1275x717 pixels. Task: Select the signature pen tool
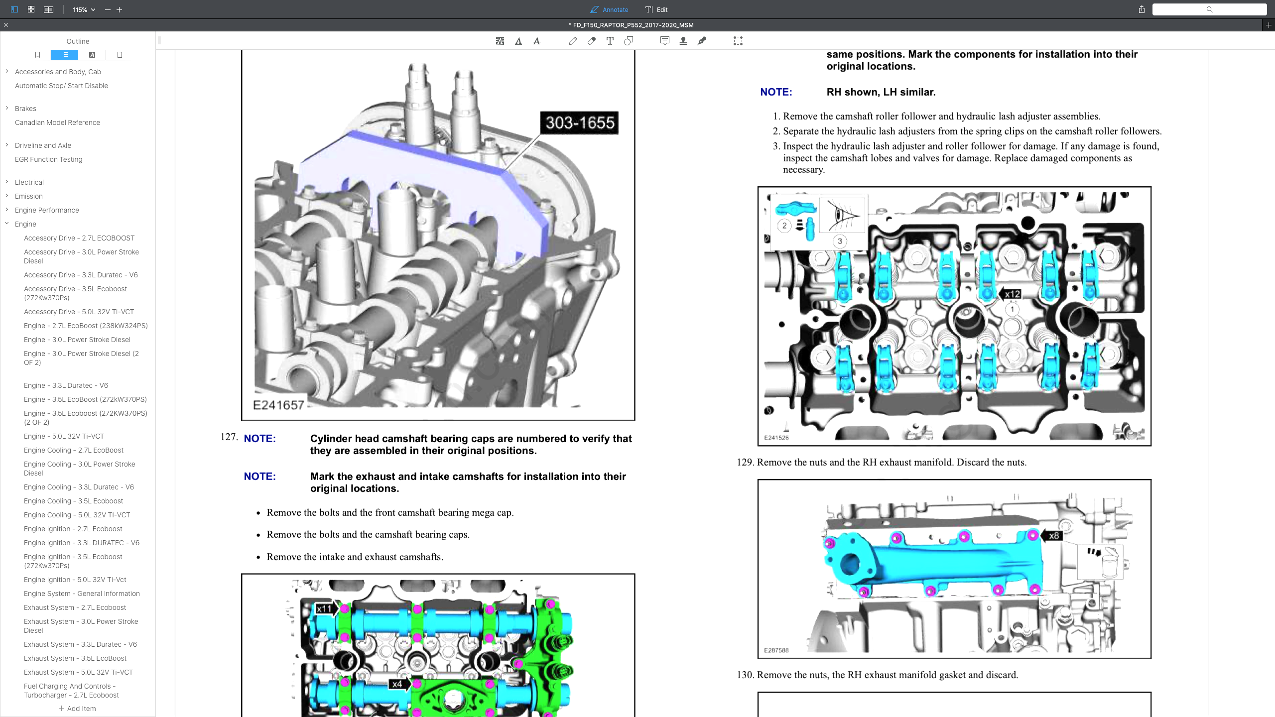pos(702,41)
